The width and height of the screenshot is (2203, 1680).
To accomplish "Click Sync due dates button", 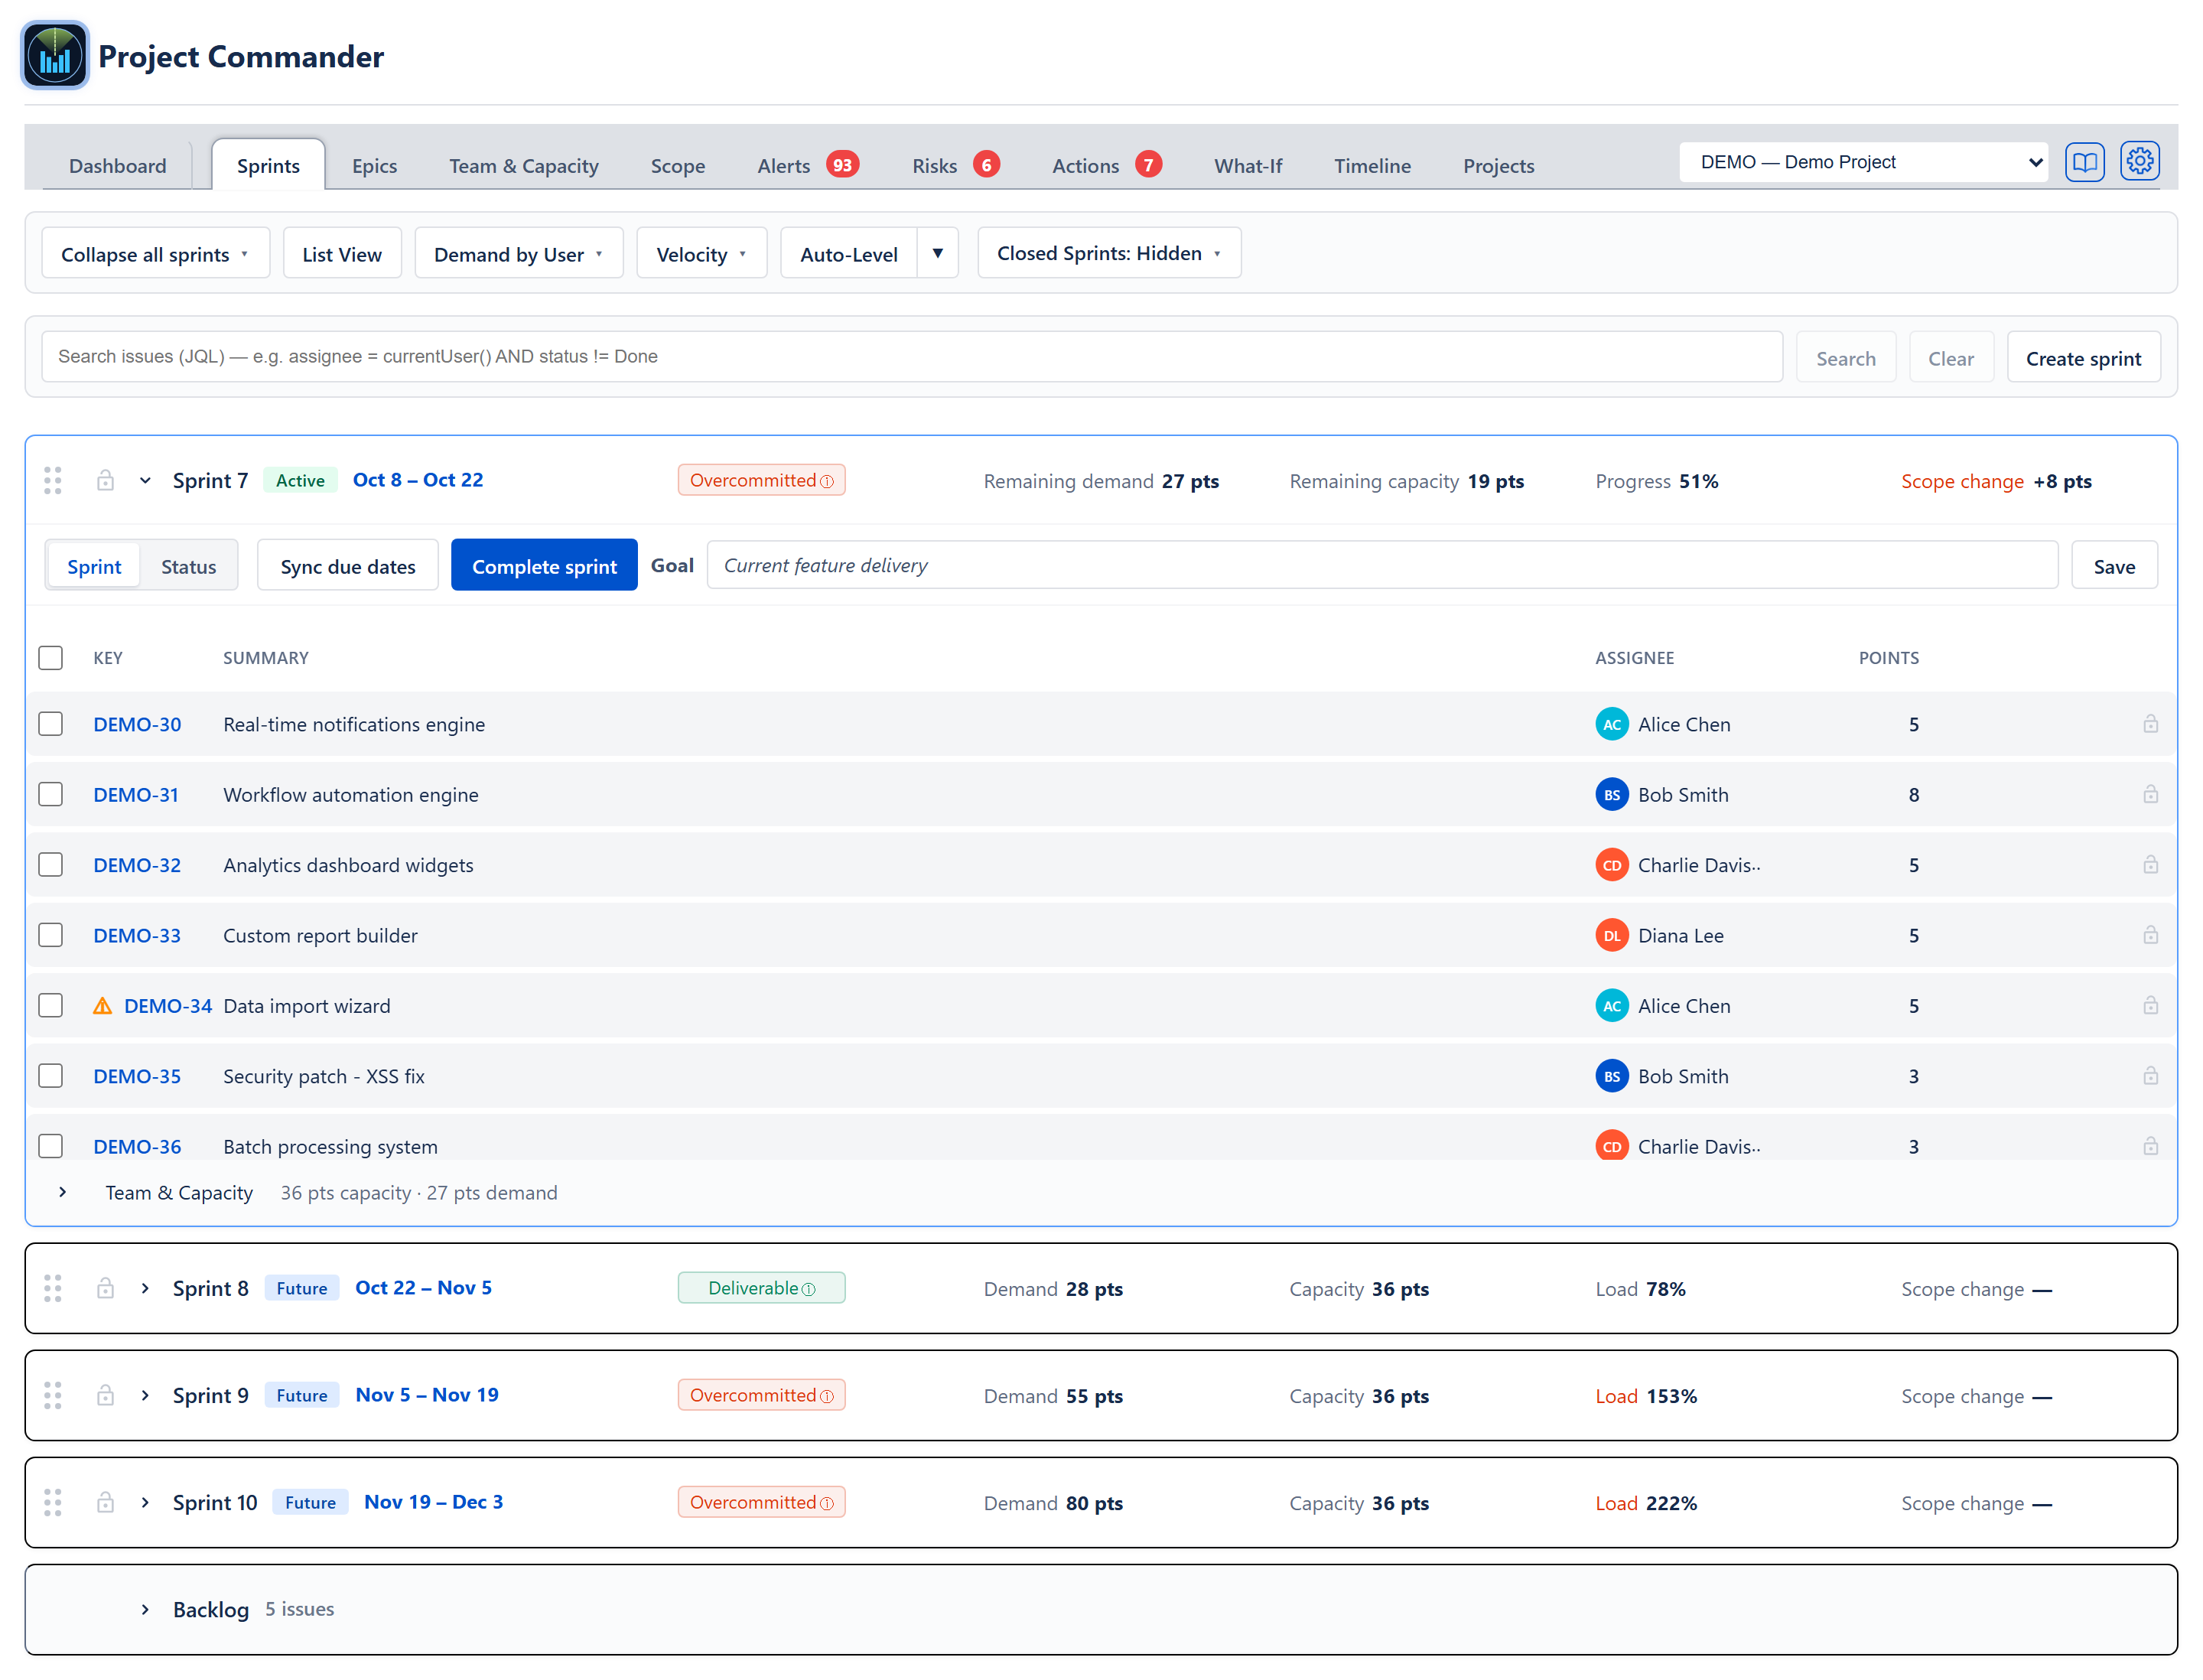I will click(x=348, y=566).
